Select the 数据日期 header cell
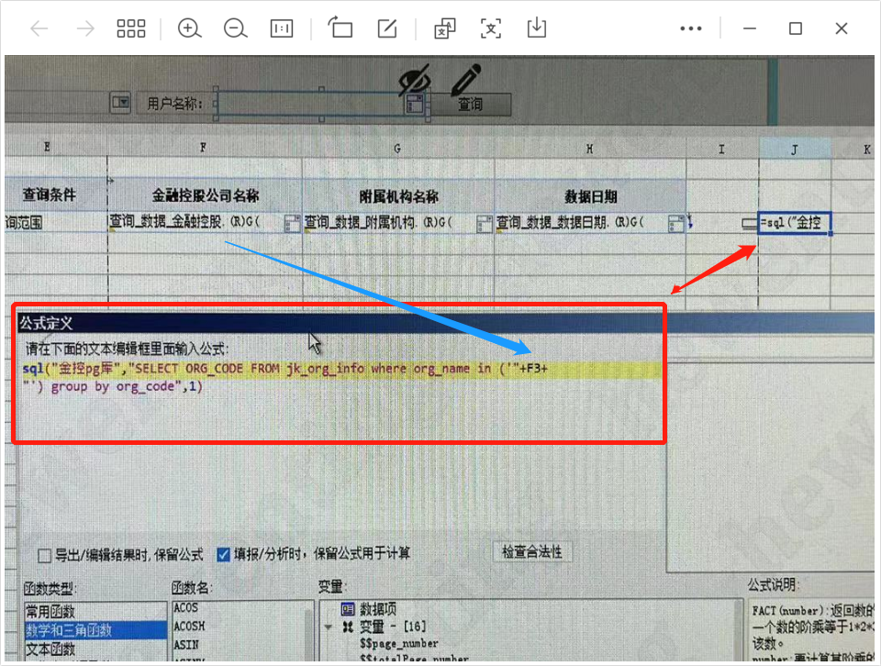The image size is (881, 666). [590, 196]
